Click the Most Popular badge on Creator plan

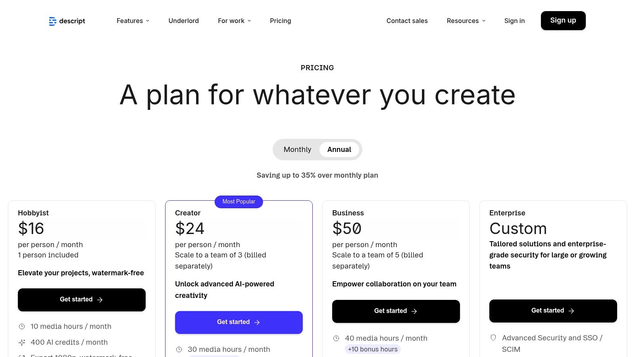pos(239,202)
